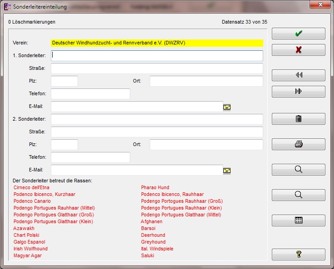334x269 pixels.
Task: Go to previous record with the left-arrow button
Action: (299, 75)
